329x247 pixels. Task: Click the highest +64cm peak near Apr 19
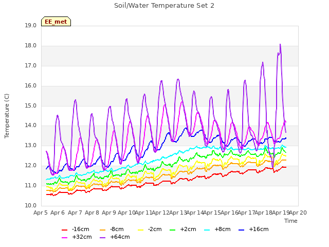pyautogui.click(x=280, y=45)
